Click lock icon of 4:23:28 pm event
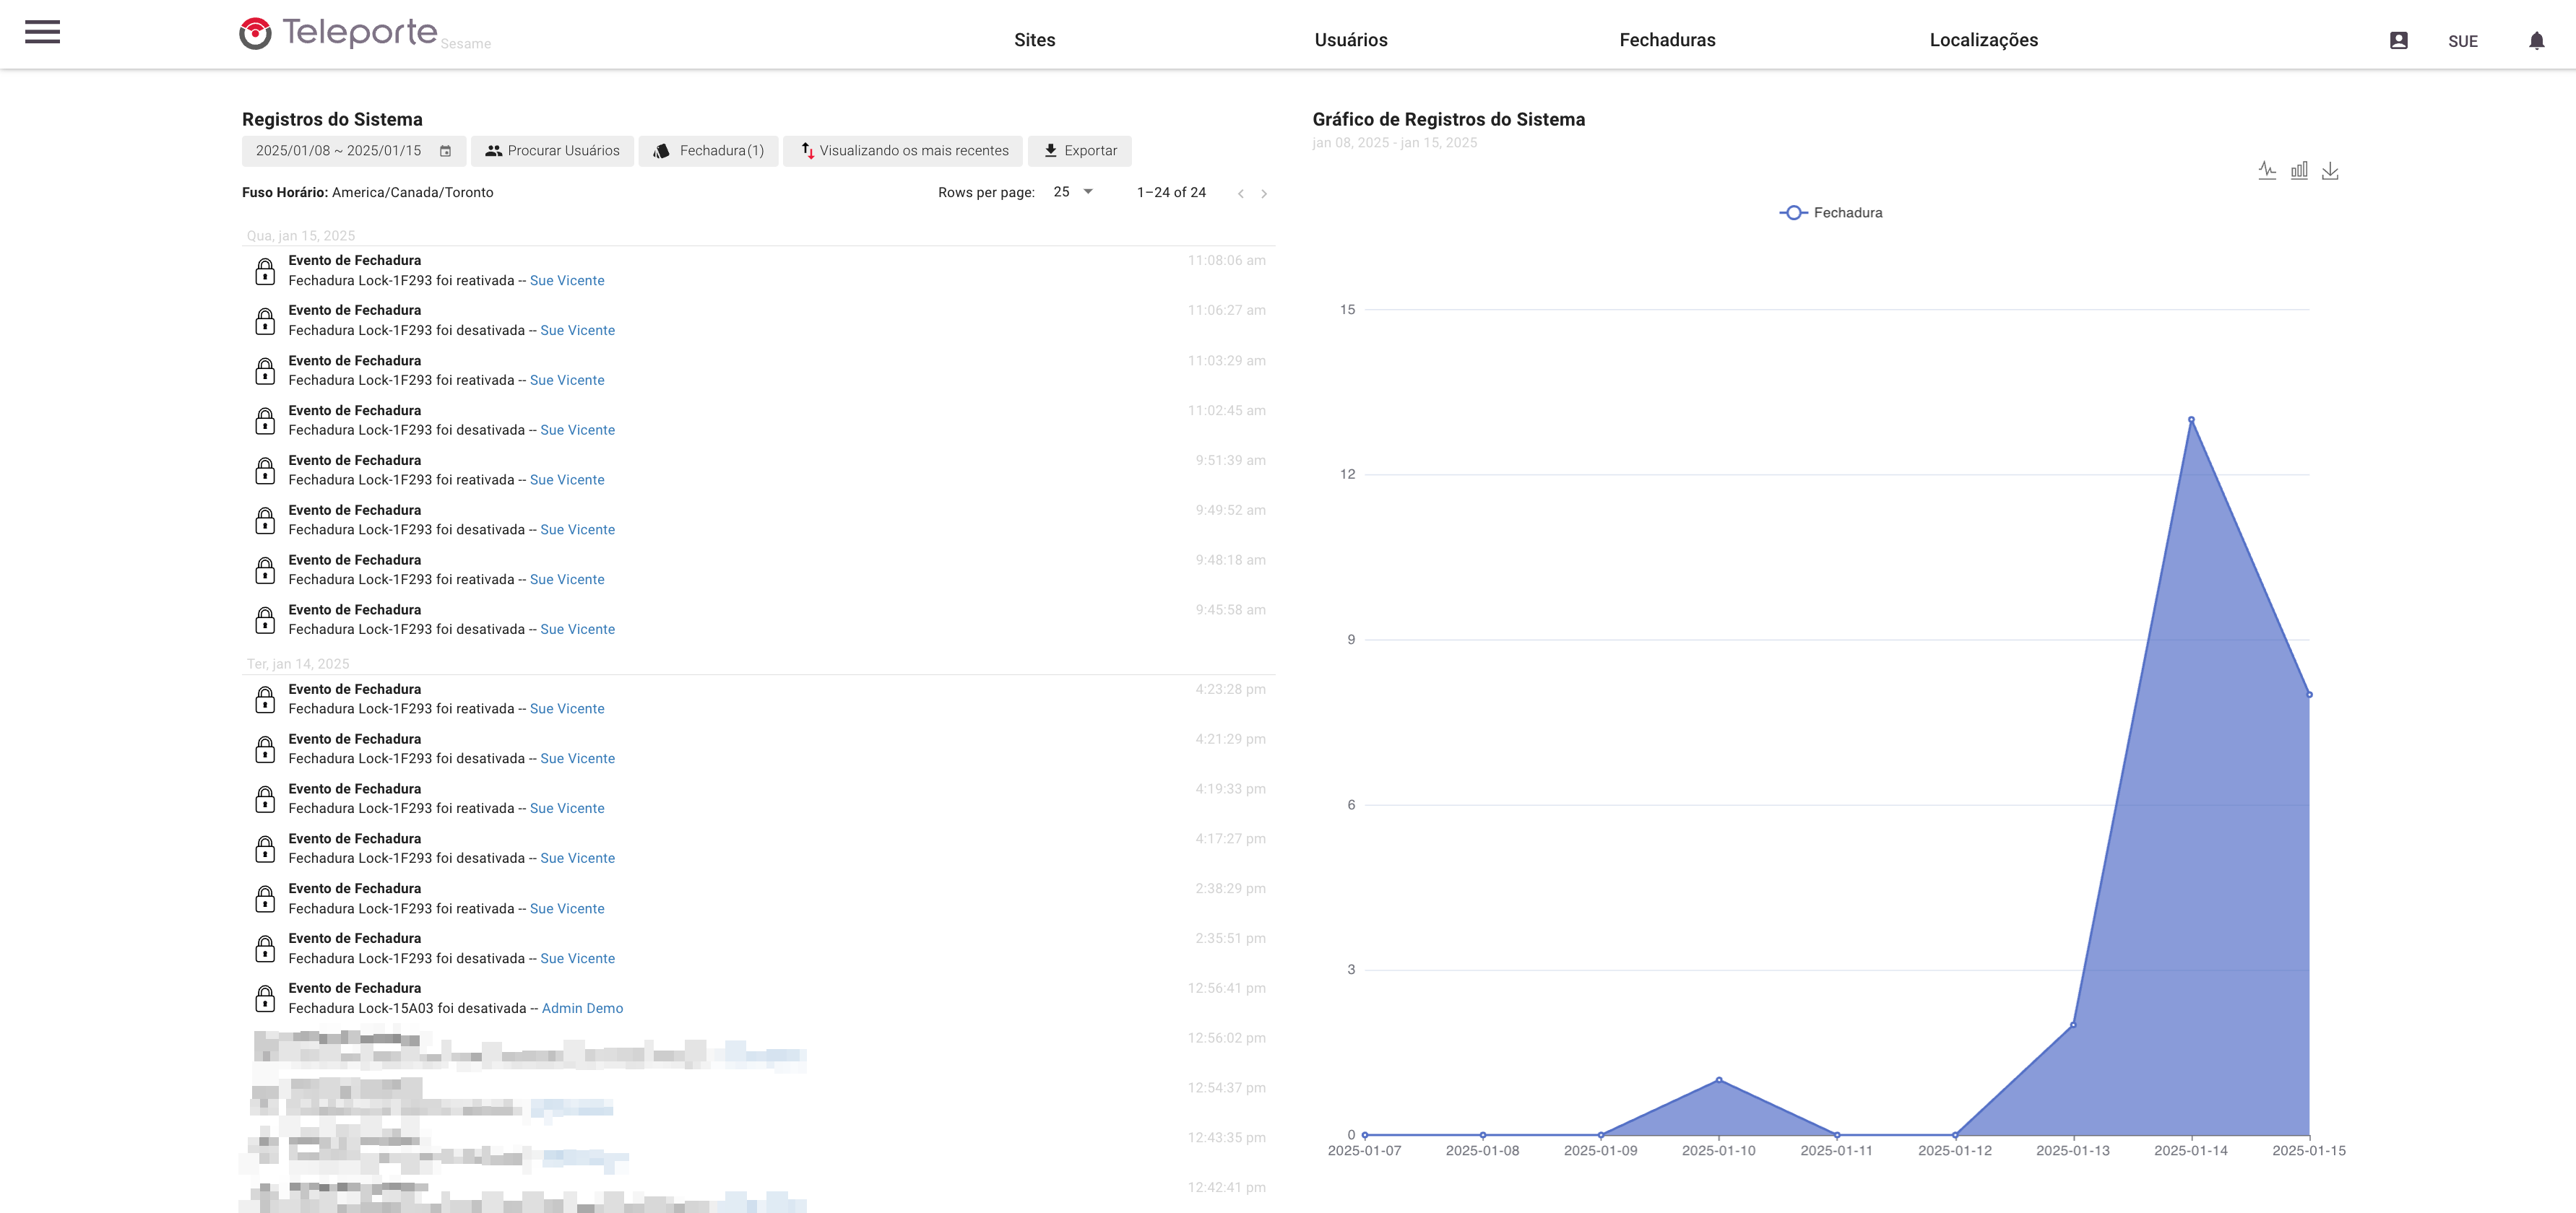Viewport: 2576px width, 1213px height. pyautogui.click(x=265, y=700)
